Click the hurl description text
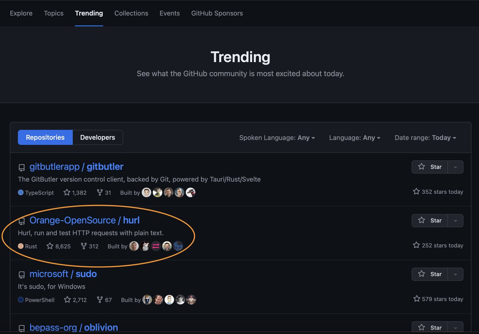This screenshot has height=334, width=479. point(91,233)
